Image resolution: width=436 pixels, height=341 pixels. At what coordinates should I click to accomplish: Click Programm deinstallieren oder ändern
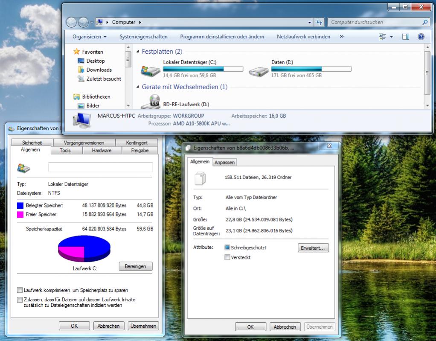222,37
